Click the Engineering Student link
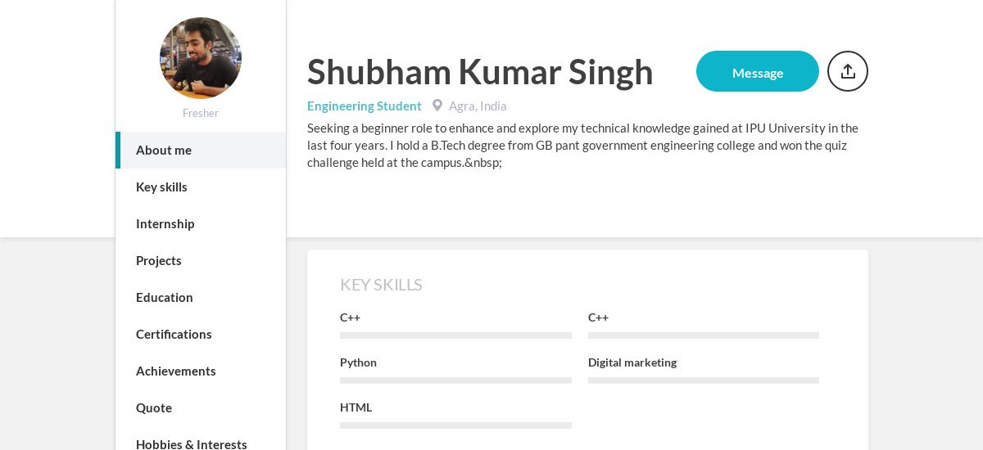 pos(365,106)
